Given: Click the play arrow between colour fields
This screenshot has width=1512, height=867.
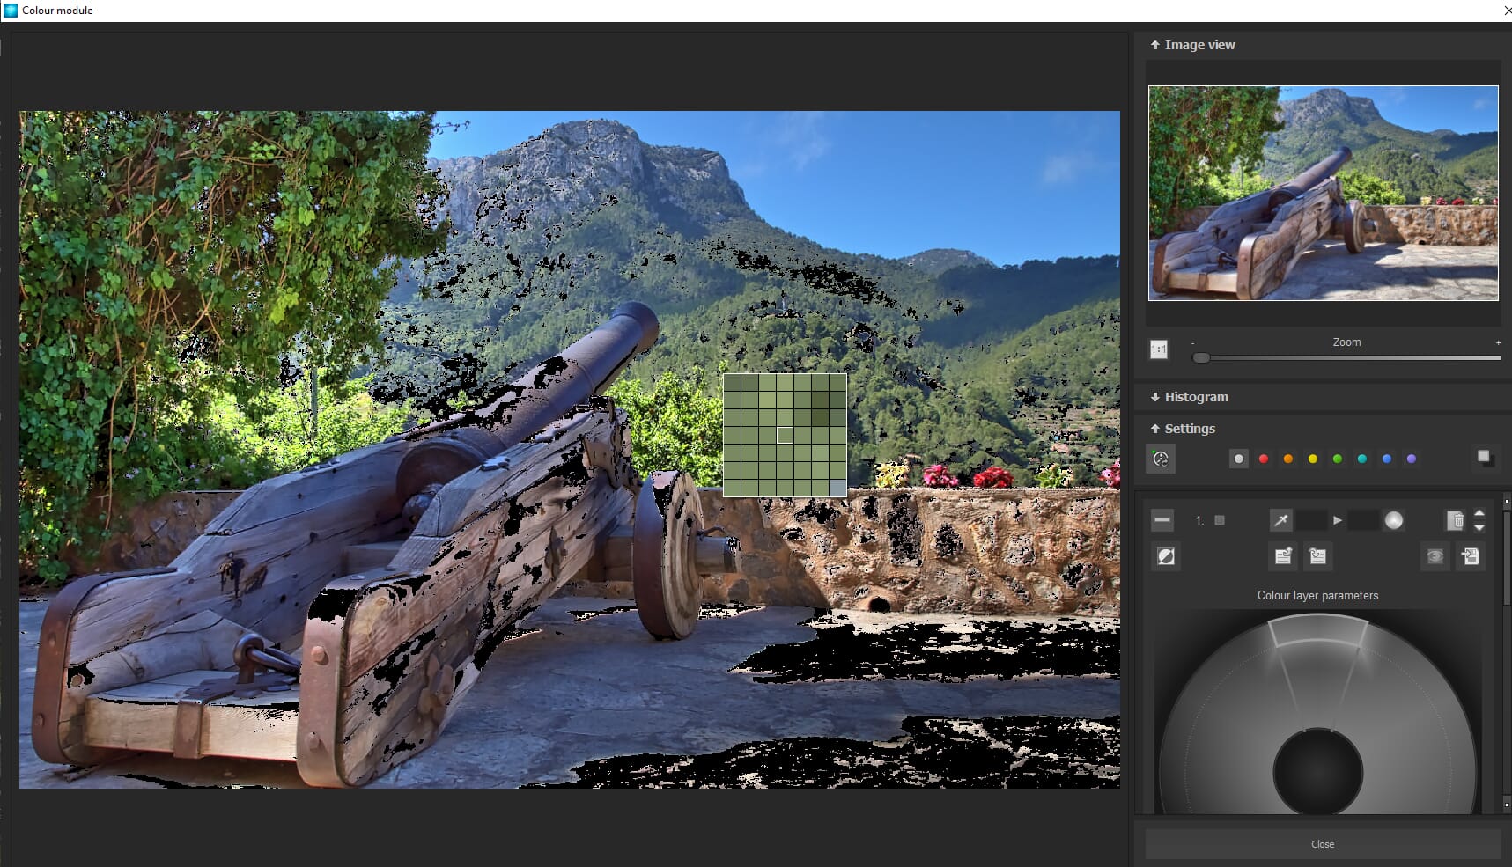Looking at the screenshot, I should 1338,520.
